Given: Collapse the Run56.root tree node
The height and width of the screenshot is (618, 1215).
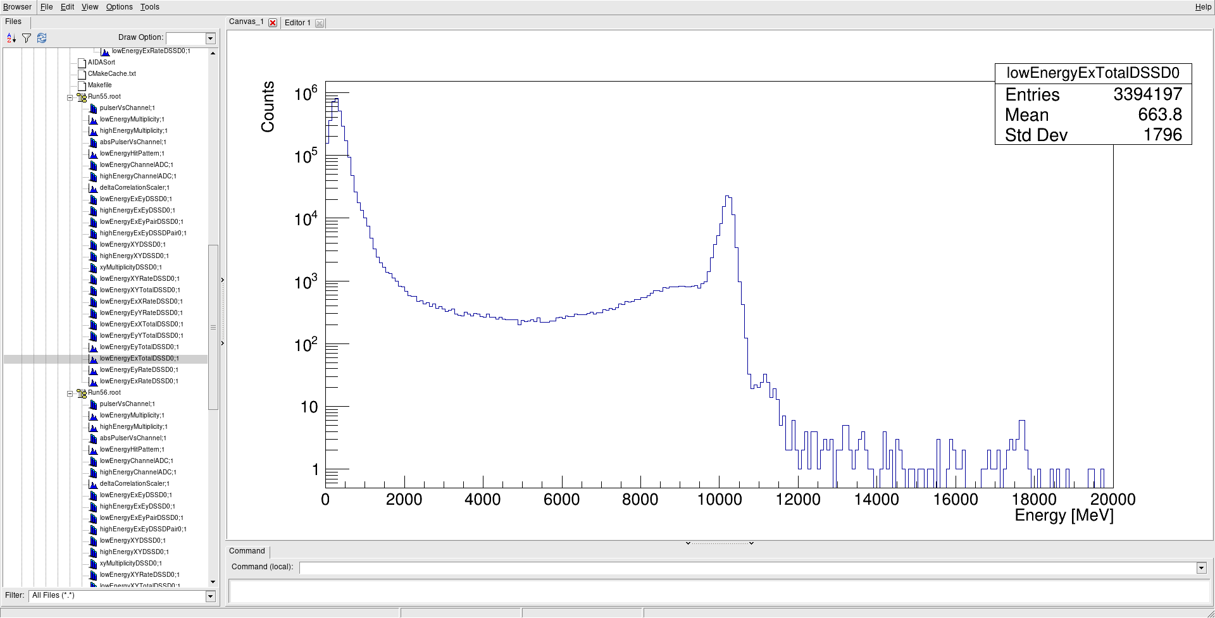Looking at the screenshot, I should pos(70,393).
